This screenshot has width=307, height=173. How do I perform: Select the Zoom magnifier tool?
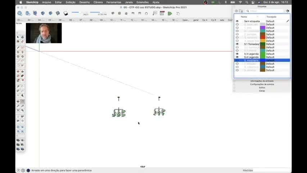[x=18, y=106]
